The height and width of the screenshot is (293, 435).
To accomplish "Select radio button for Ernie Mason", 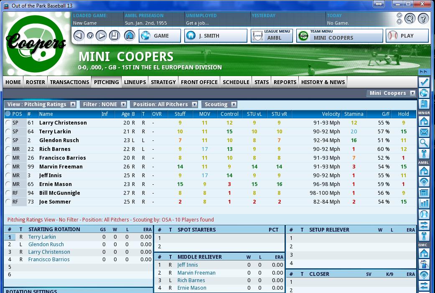I will pos(8,184).
